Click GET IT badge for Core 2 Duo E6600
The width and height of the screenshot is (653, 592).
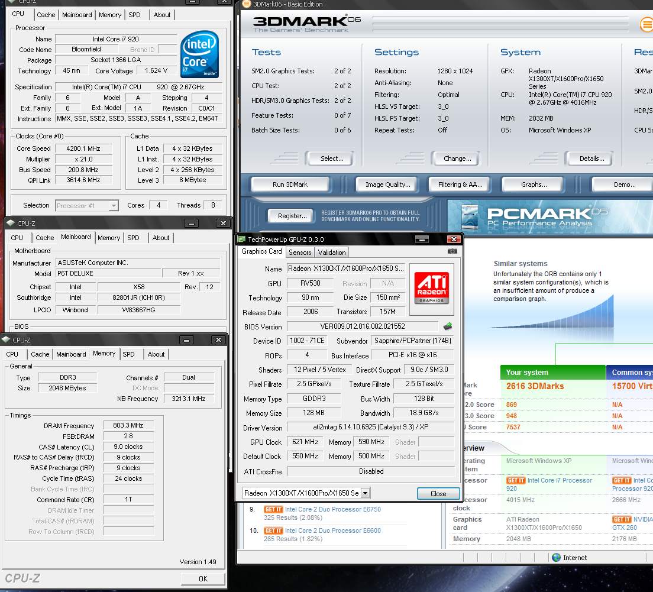[273, 530]
